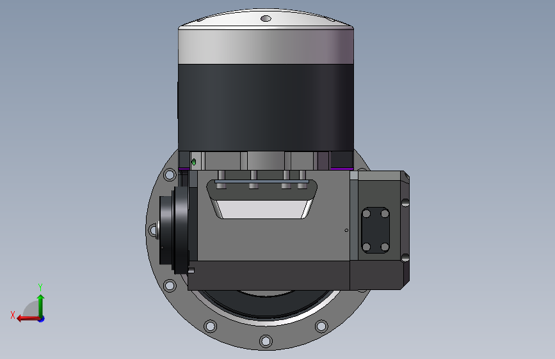Pick the center hole on the motor top
This screenshot has width=555, height=359.
click(x=266, y=19)
